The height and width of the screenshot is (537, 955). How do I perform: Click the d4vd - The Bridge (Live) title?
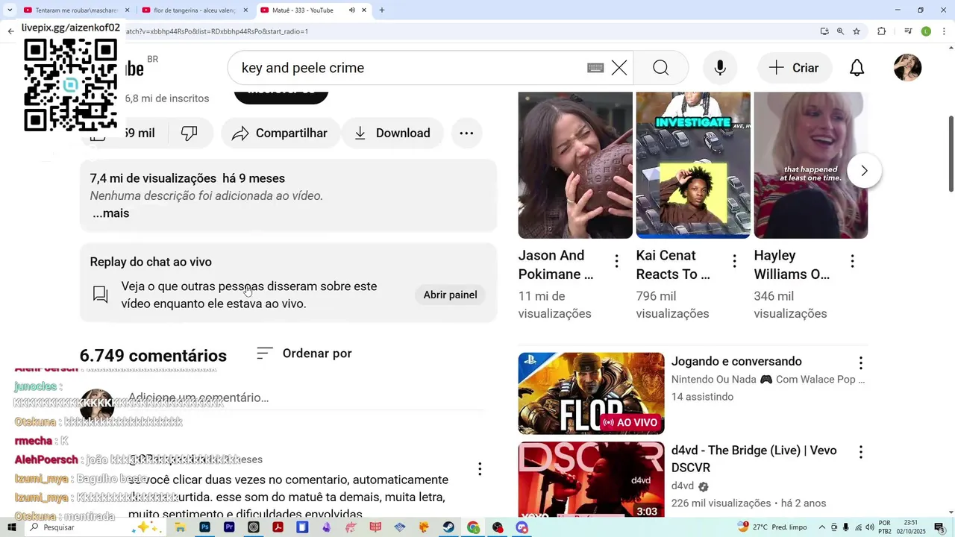click(x=754, y=459)
